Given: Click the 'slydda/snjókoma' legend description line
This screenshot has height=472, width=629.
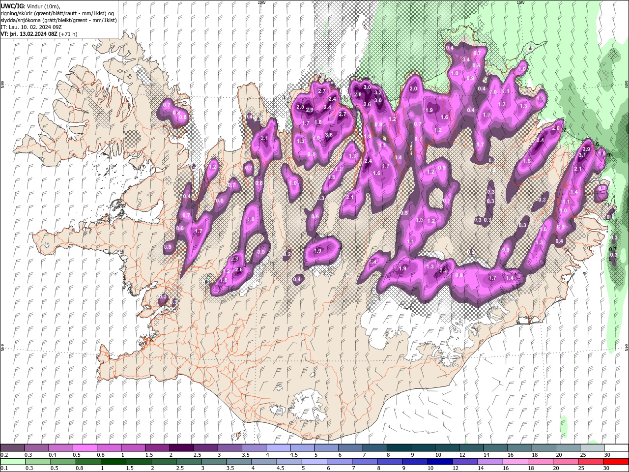Looking at the screenshot, I should tap(58, 20).
